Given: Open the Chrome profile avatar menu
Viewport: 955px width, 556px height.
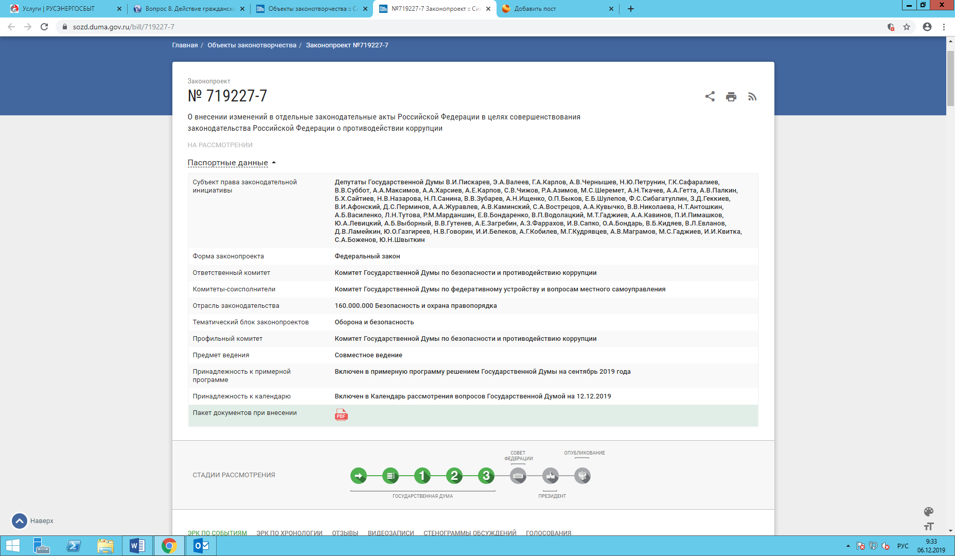Looking at the screenshot, I should pos(927,27).
